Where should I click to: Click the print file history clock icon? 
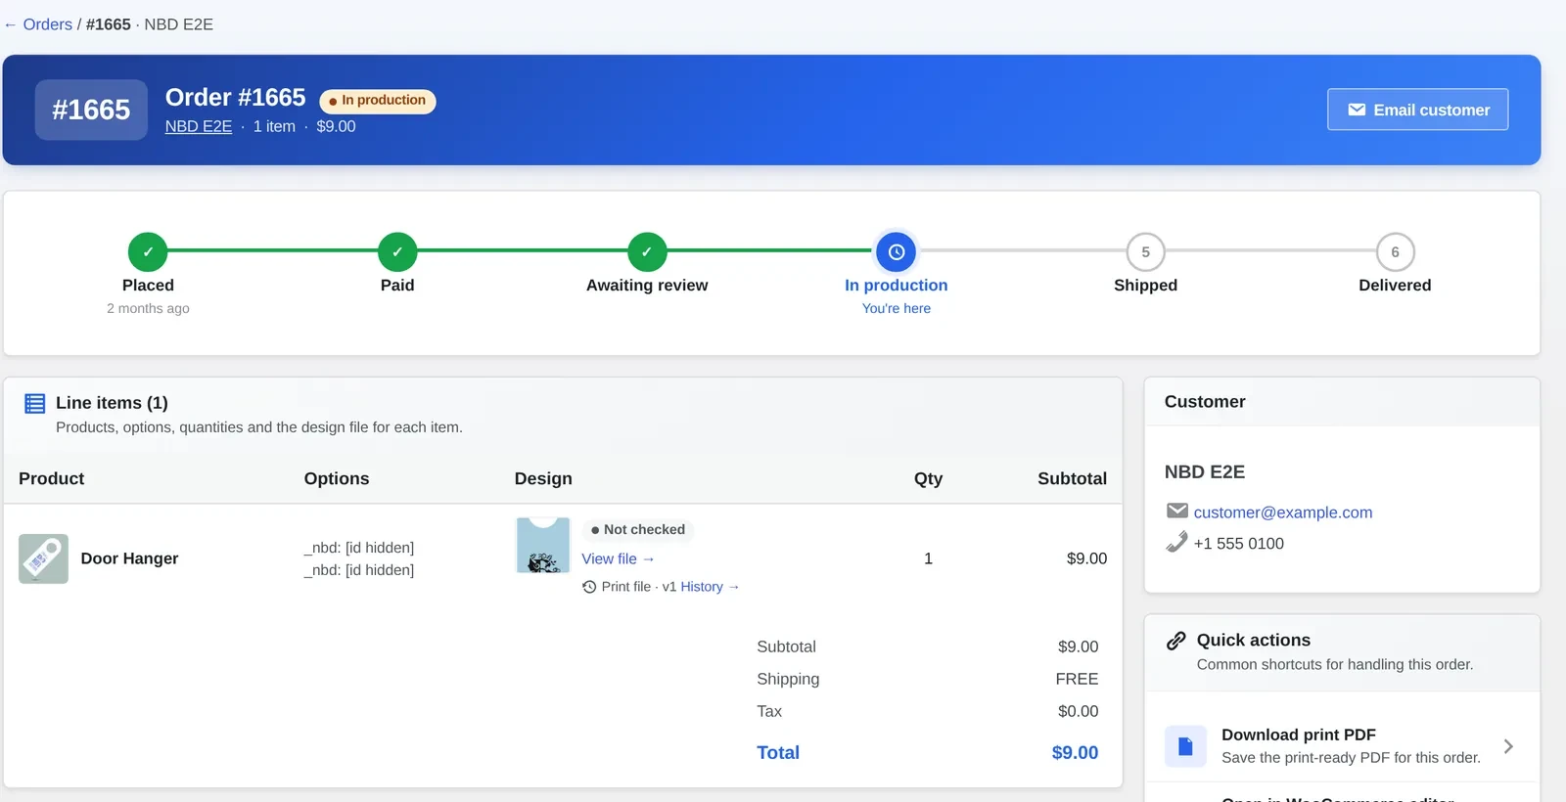click(x=589, y=587)
